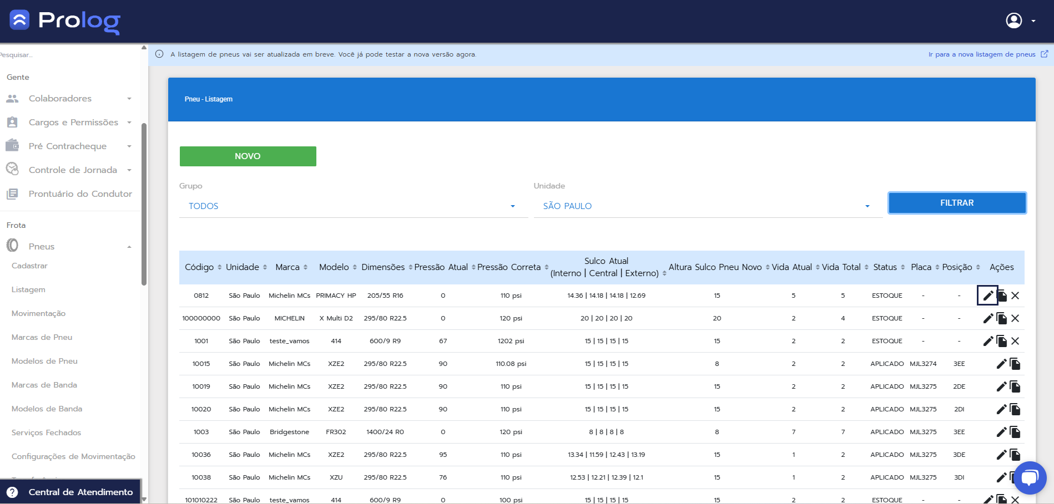This screenshot has height=504, width=1054.
Task: Edit tire 10019 with pencil icon
Action: (1001, 386)
